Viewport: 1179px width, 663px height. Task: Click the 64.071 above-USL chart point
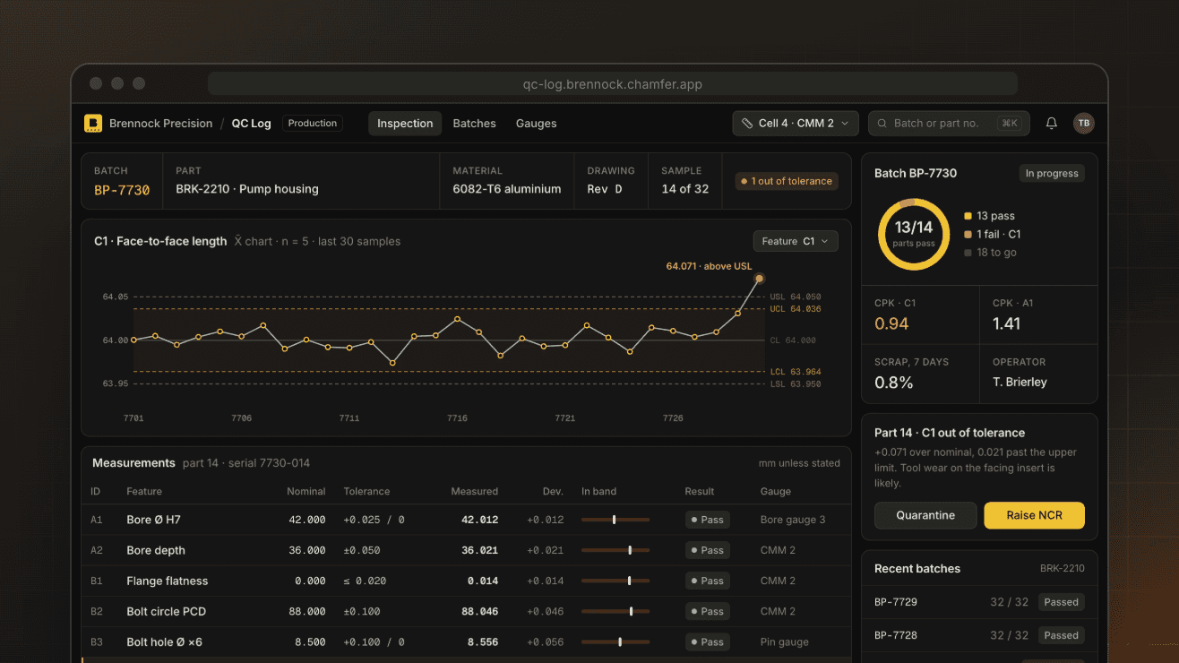pos(760,279)
